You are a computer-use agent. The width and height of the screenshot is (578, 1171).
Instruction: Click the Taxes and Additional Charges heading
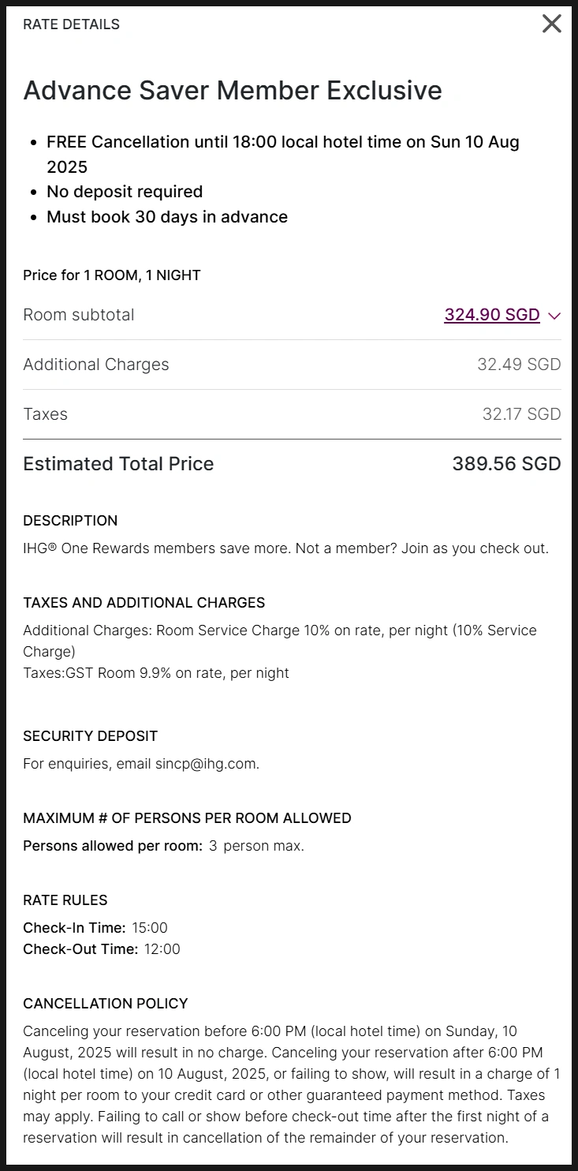click(144, 603)
